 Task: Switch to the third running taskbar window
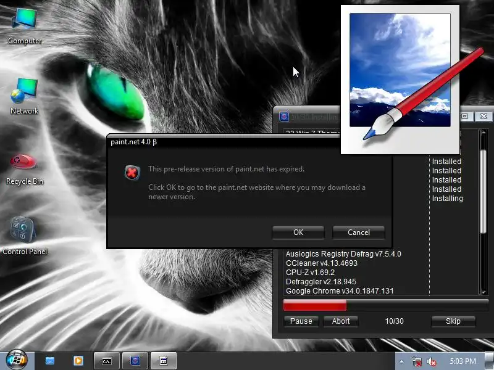tap(164, 361)
